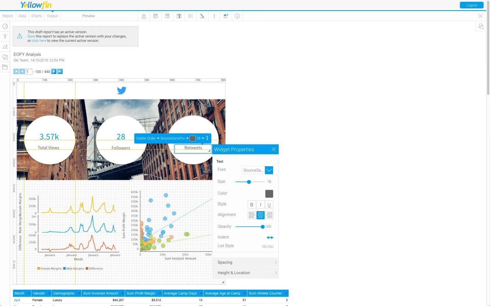Click the April link in table
This screenshot has width=490, height=306.
tap(17, 300)
